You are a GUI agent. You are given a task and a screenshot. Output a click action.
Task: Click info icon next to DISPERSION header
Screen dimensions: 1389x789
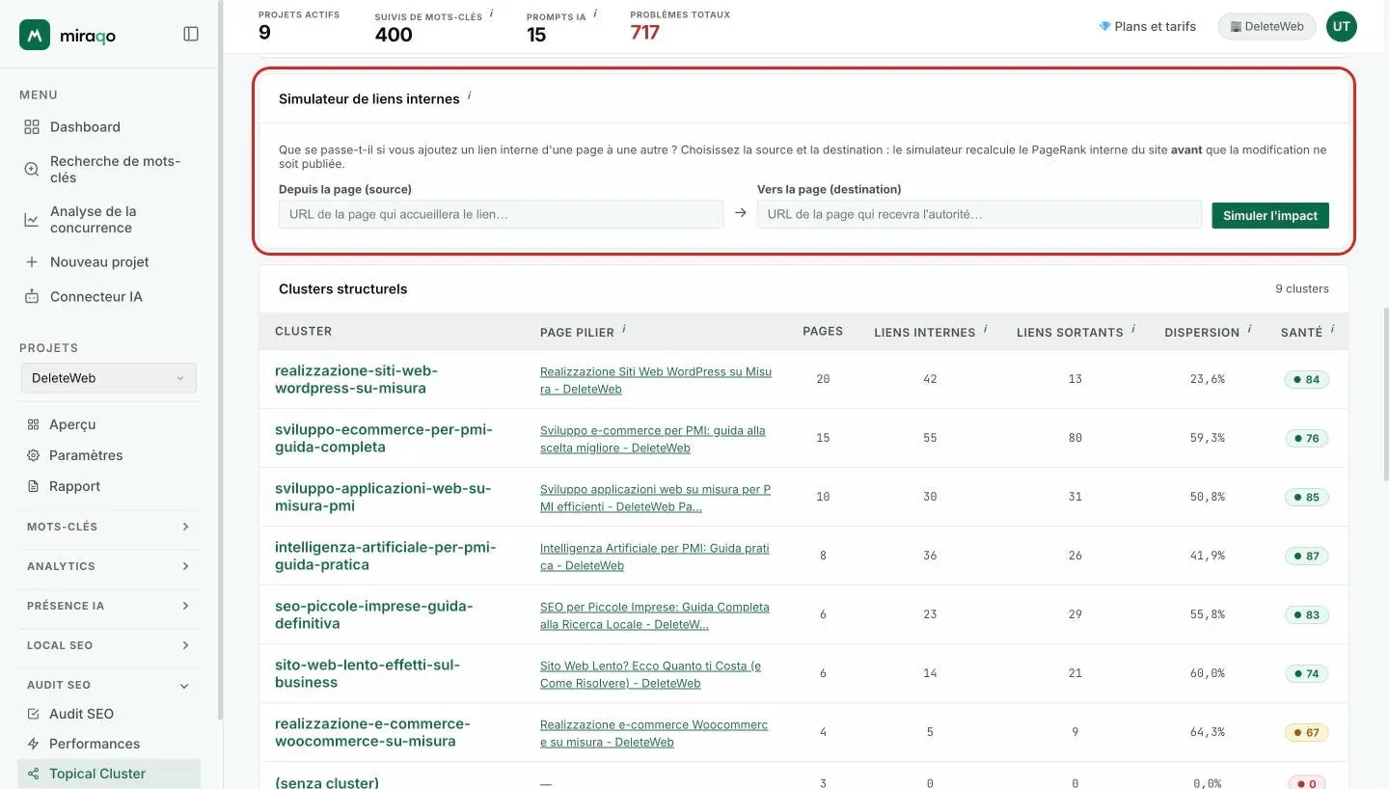click(x=1249, y=329)
